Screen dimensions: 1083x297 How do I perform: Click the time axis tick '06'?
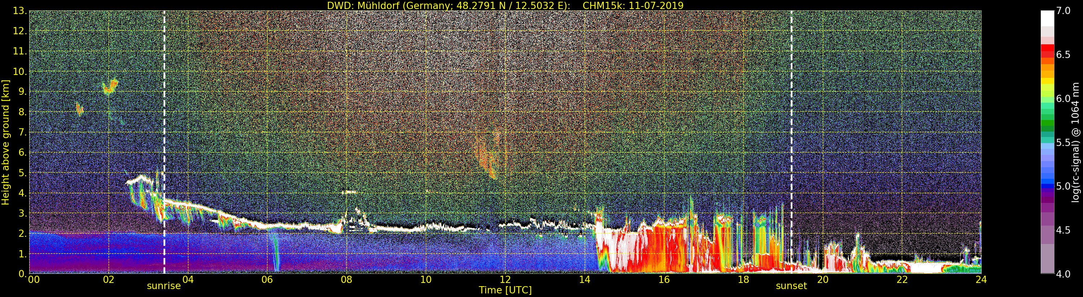click(267, 280)
